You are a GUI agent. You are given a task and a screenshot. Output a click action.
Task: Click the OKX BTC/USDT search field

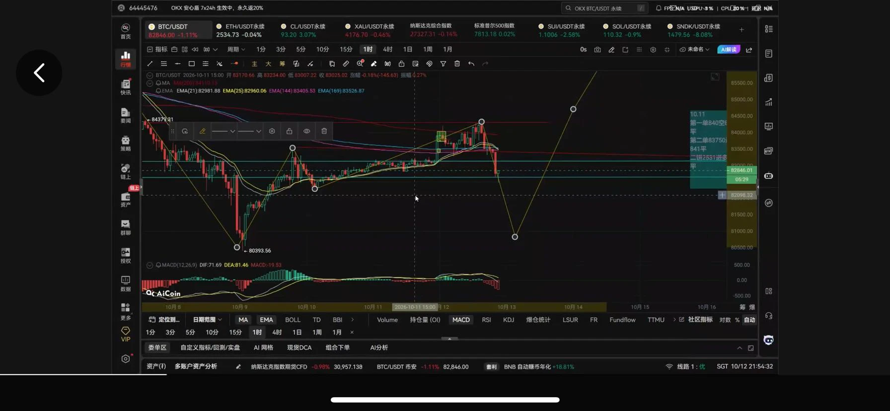coord(604,8)
